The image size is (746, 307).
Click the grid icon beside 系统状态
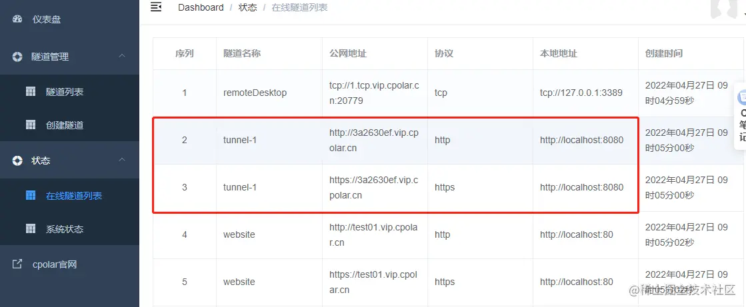click(31, 229)
